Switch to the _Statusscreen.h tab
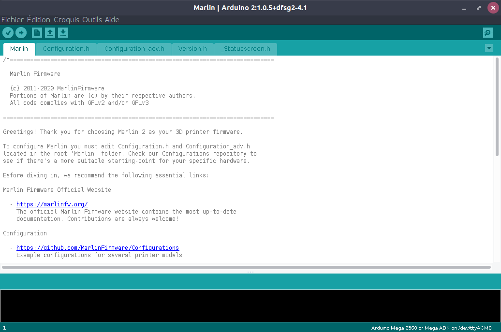 click(245, 49)
